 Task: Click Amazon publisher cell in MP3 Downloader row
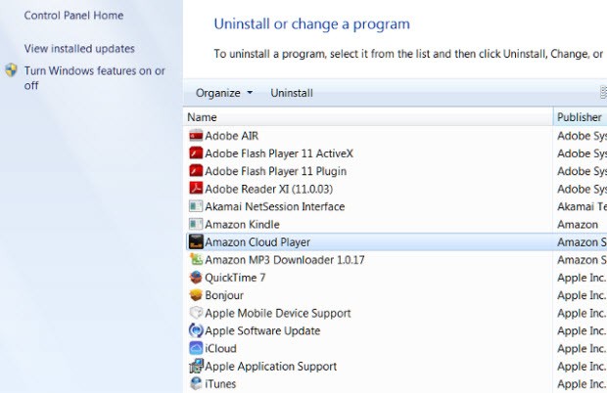click(x=582, y=260)
